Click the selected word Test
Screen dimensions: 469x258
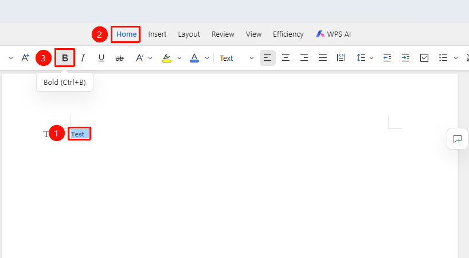[x=78, y=134]
